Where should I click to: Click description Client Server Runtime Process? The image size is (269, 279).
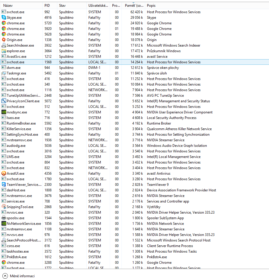coord(170,246)
